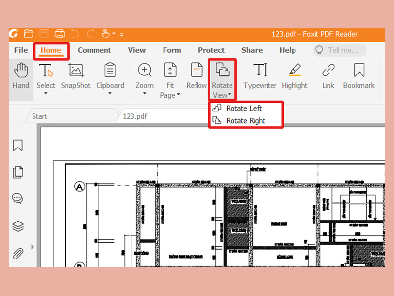Open the Fit Page dropdown
The width and height of the screenshot is (394, 296).
point(170,95)
